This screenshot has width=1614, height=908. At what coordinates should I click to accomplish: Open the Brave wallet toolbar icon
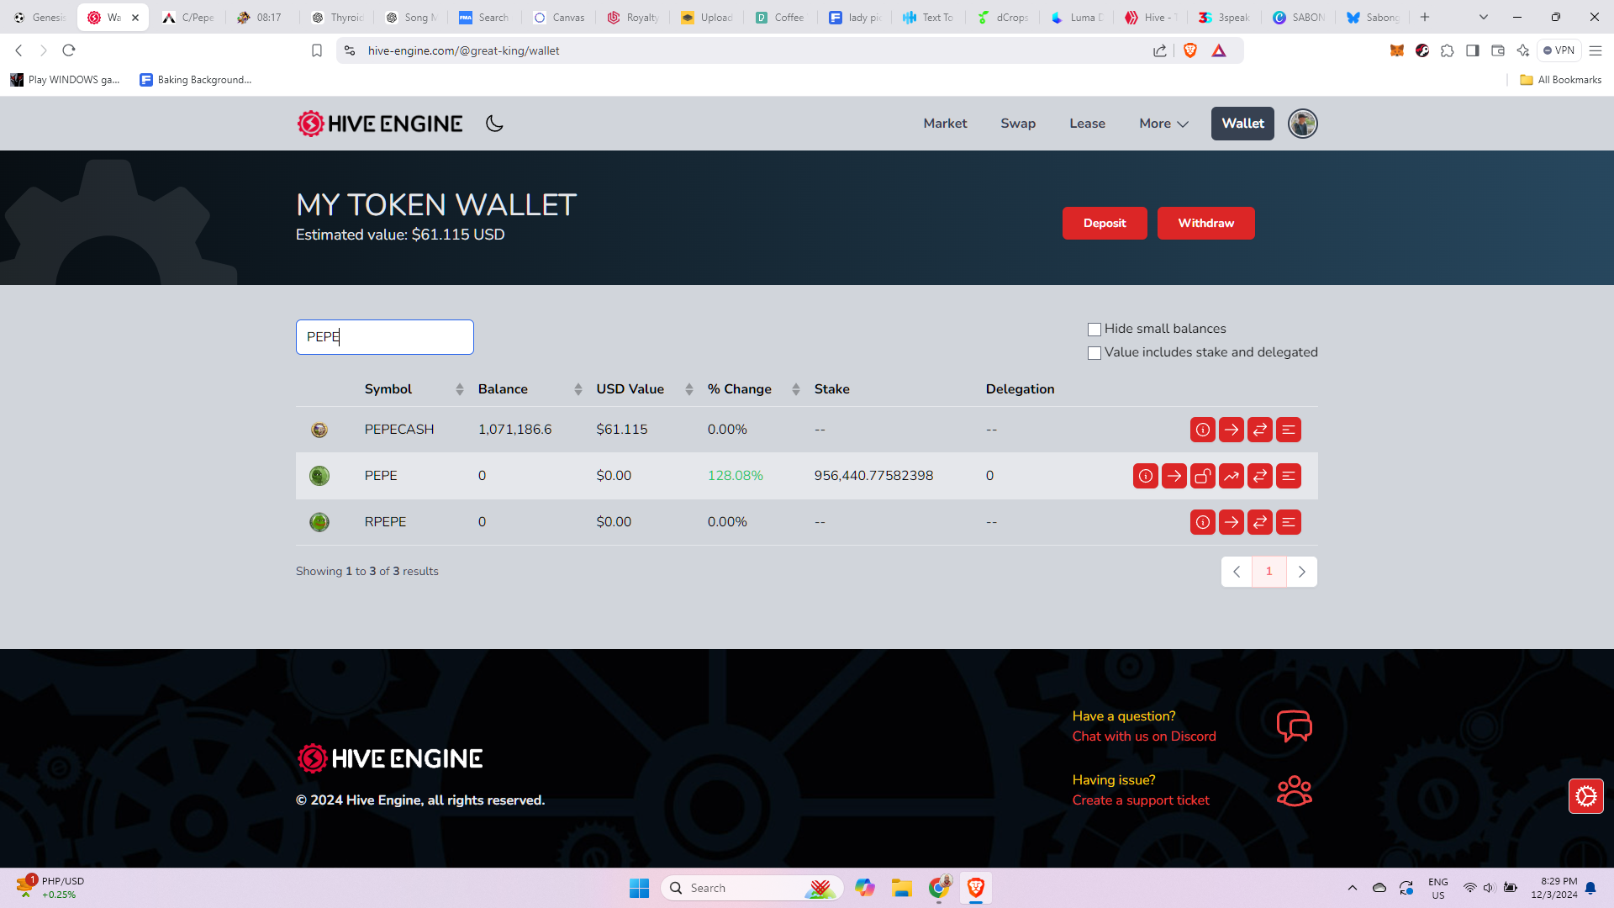[x=1498, y=50]
